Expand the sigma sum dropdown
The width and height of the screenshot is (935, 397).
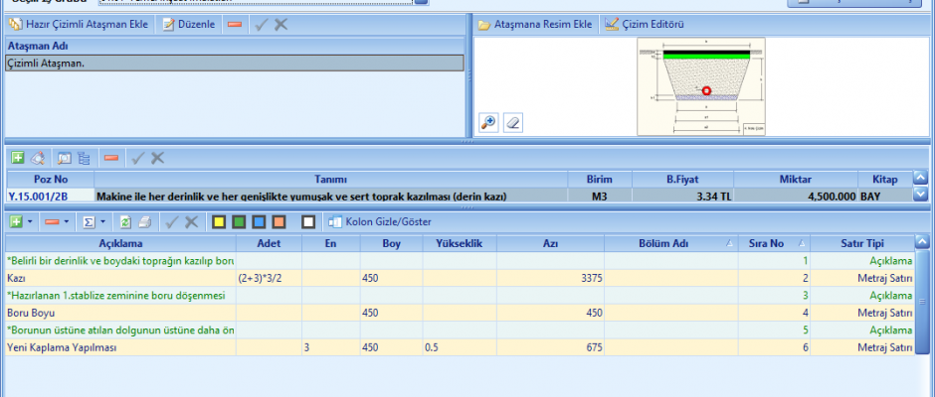(x=102, y=221)
